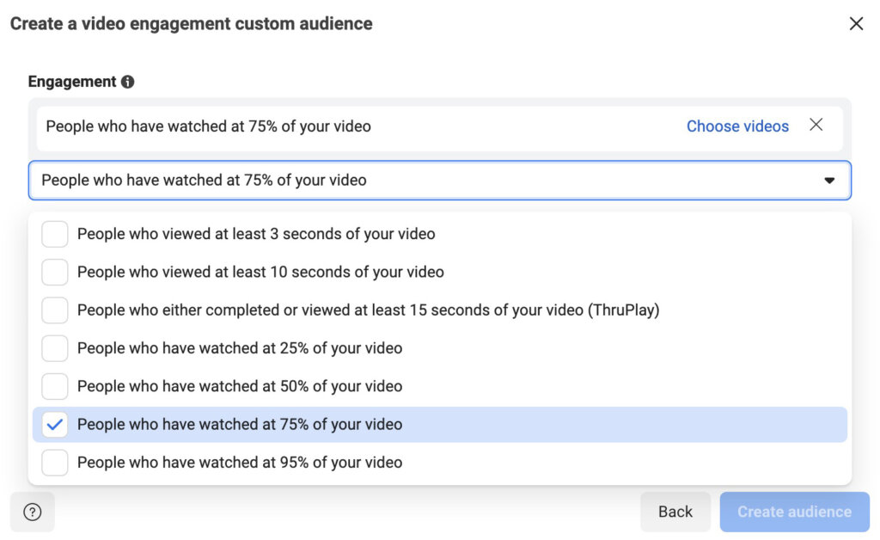Click the dropdown caret on the engagement selector

(829, 181)
